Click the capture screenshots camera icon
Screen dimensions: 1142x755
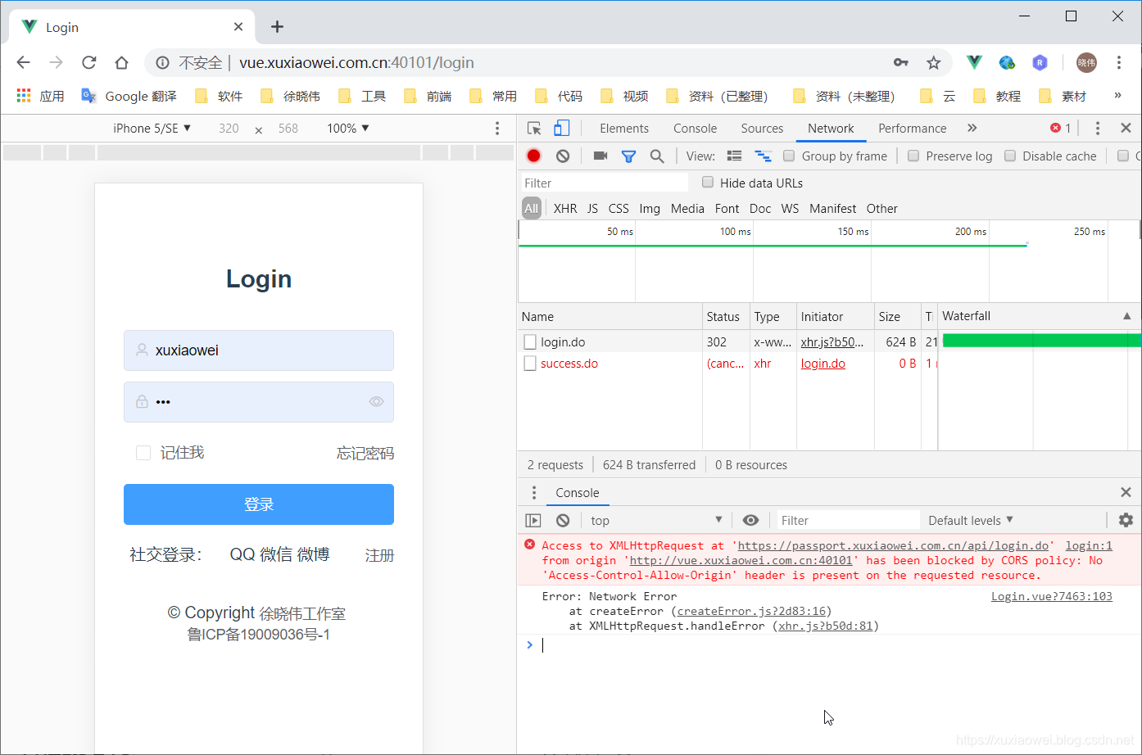coord(599,156)
